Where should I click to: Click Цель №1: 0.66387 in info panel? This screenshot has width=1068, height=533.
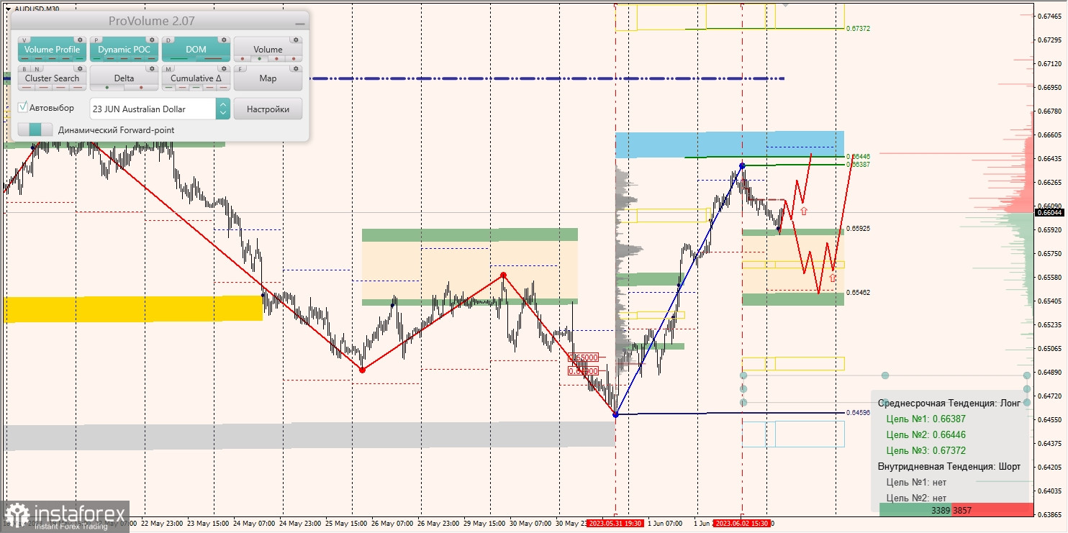pos(926,419)
